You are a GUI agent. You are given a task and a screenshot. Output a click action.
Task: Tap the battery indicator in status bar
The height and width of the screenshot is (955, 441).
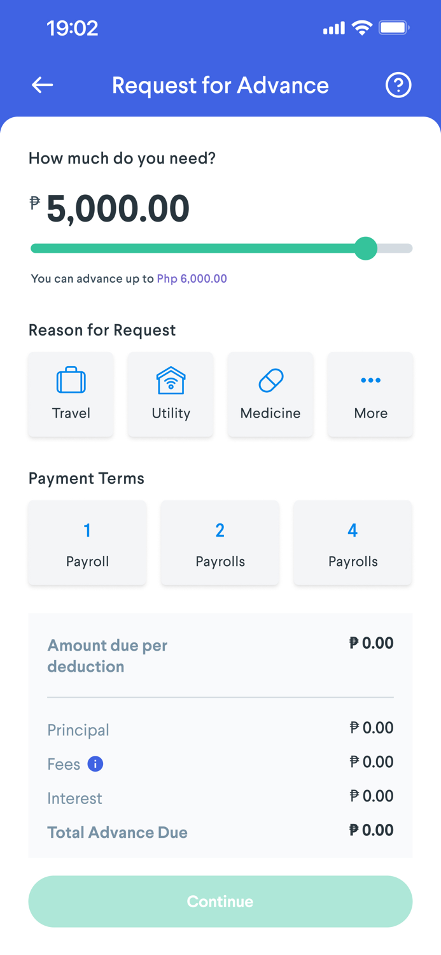[x=395, y=27]
